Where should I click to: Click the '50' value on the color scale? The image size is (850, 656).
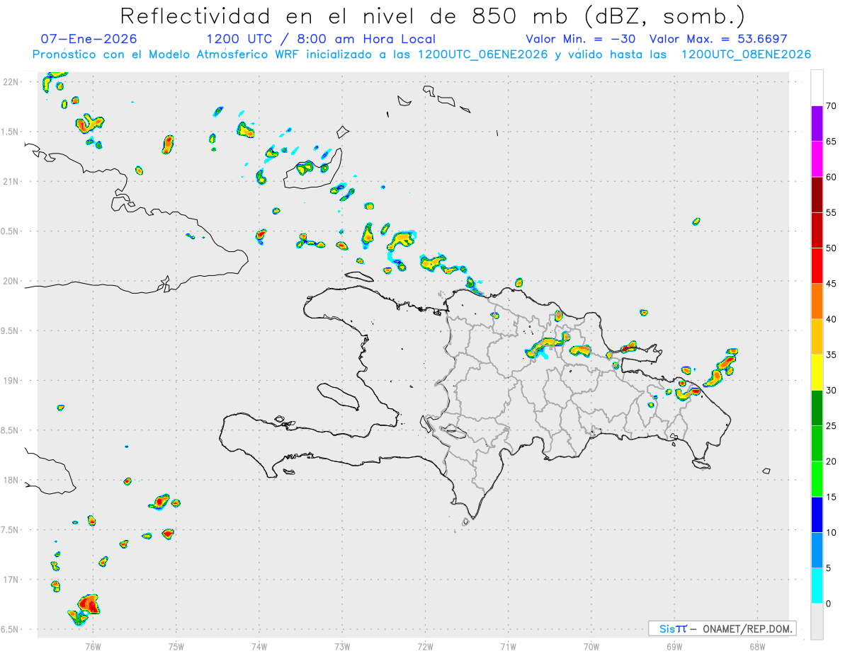click(831, 248)
